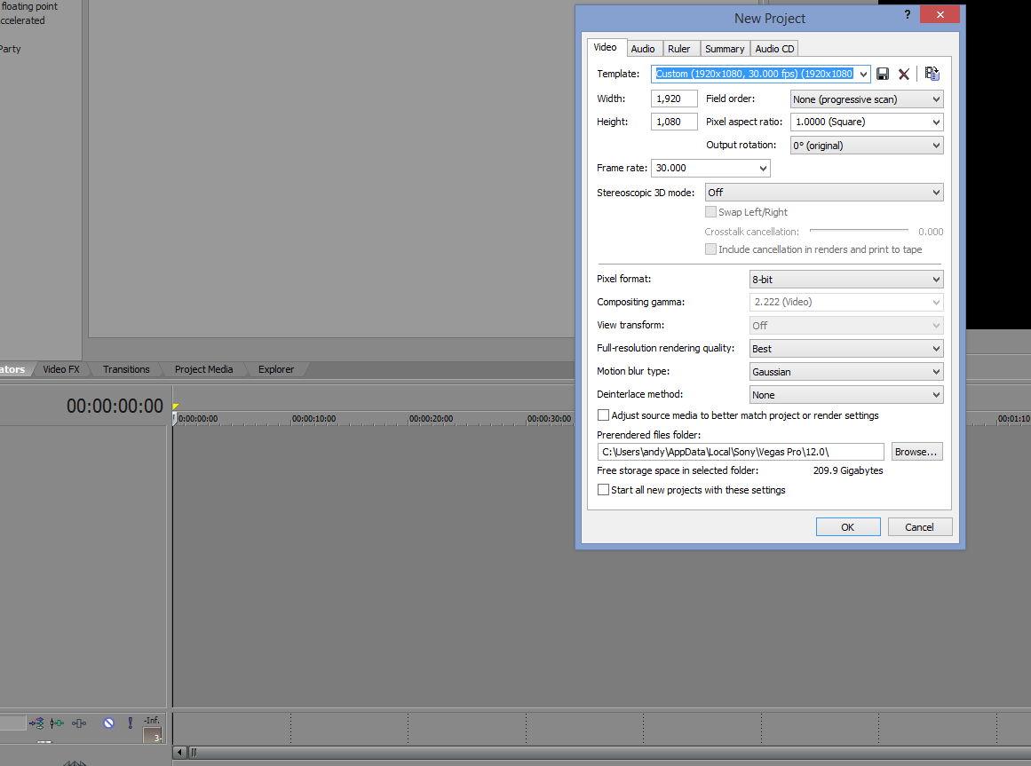Click the multicolored arrows icon in track header
The height and width of the screenshot is (766, 1031).
point(36,723)
